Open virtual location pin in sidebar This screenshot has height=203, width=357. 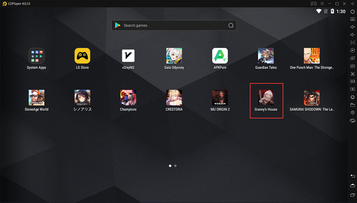[353, 113]
